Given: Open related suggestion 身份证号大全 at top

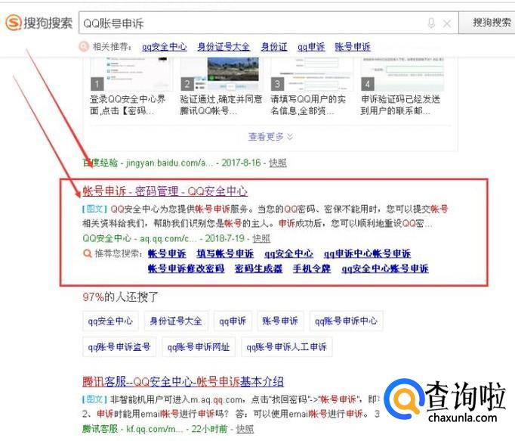Looking at the screenshot, I should (224, 47).
